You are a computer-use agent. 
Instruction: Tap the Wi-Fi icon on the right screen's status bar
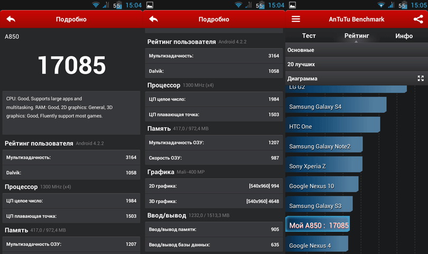coord(381,5)
